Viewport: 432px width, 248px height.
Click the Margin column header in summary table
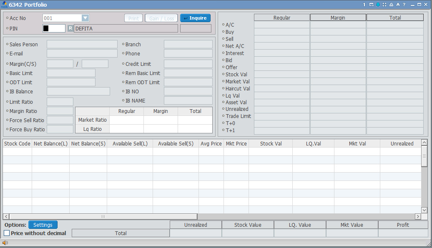[338, 18]
